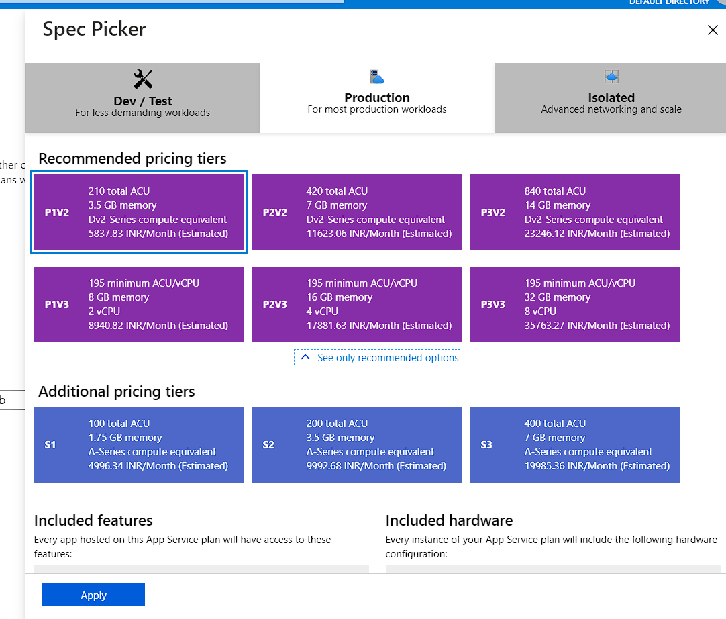Click the Included hardware heading
Image resolution: width=726 pixels, height=619 pixels.
(449, 520)
